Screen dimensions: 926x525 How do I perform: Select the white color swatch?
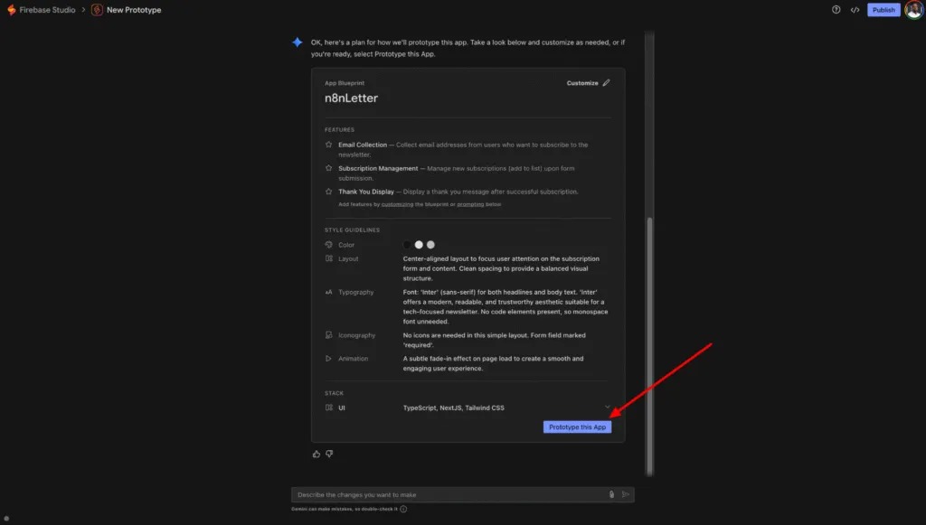419,245
